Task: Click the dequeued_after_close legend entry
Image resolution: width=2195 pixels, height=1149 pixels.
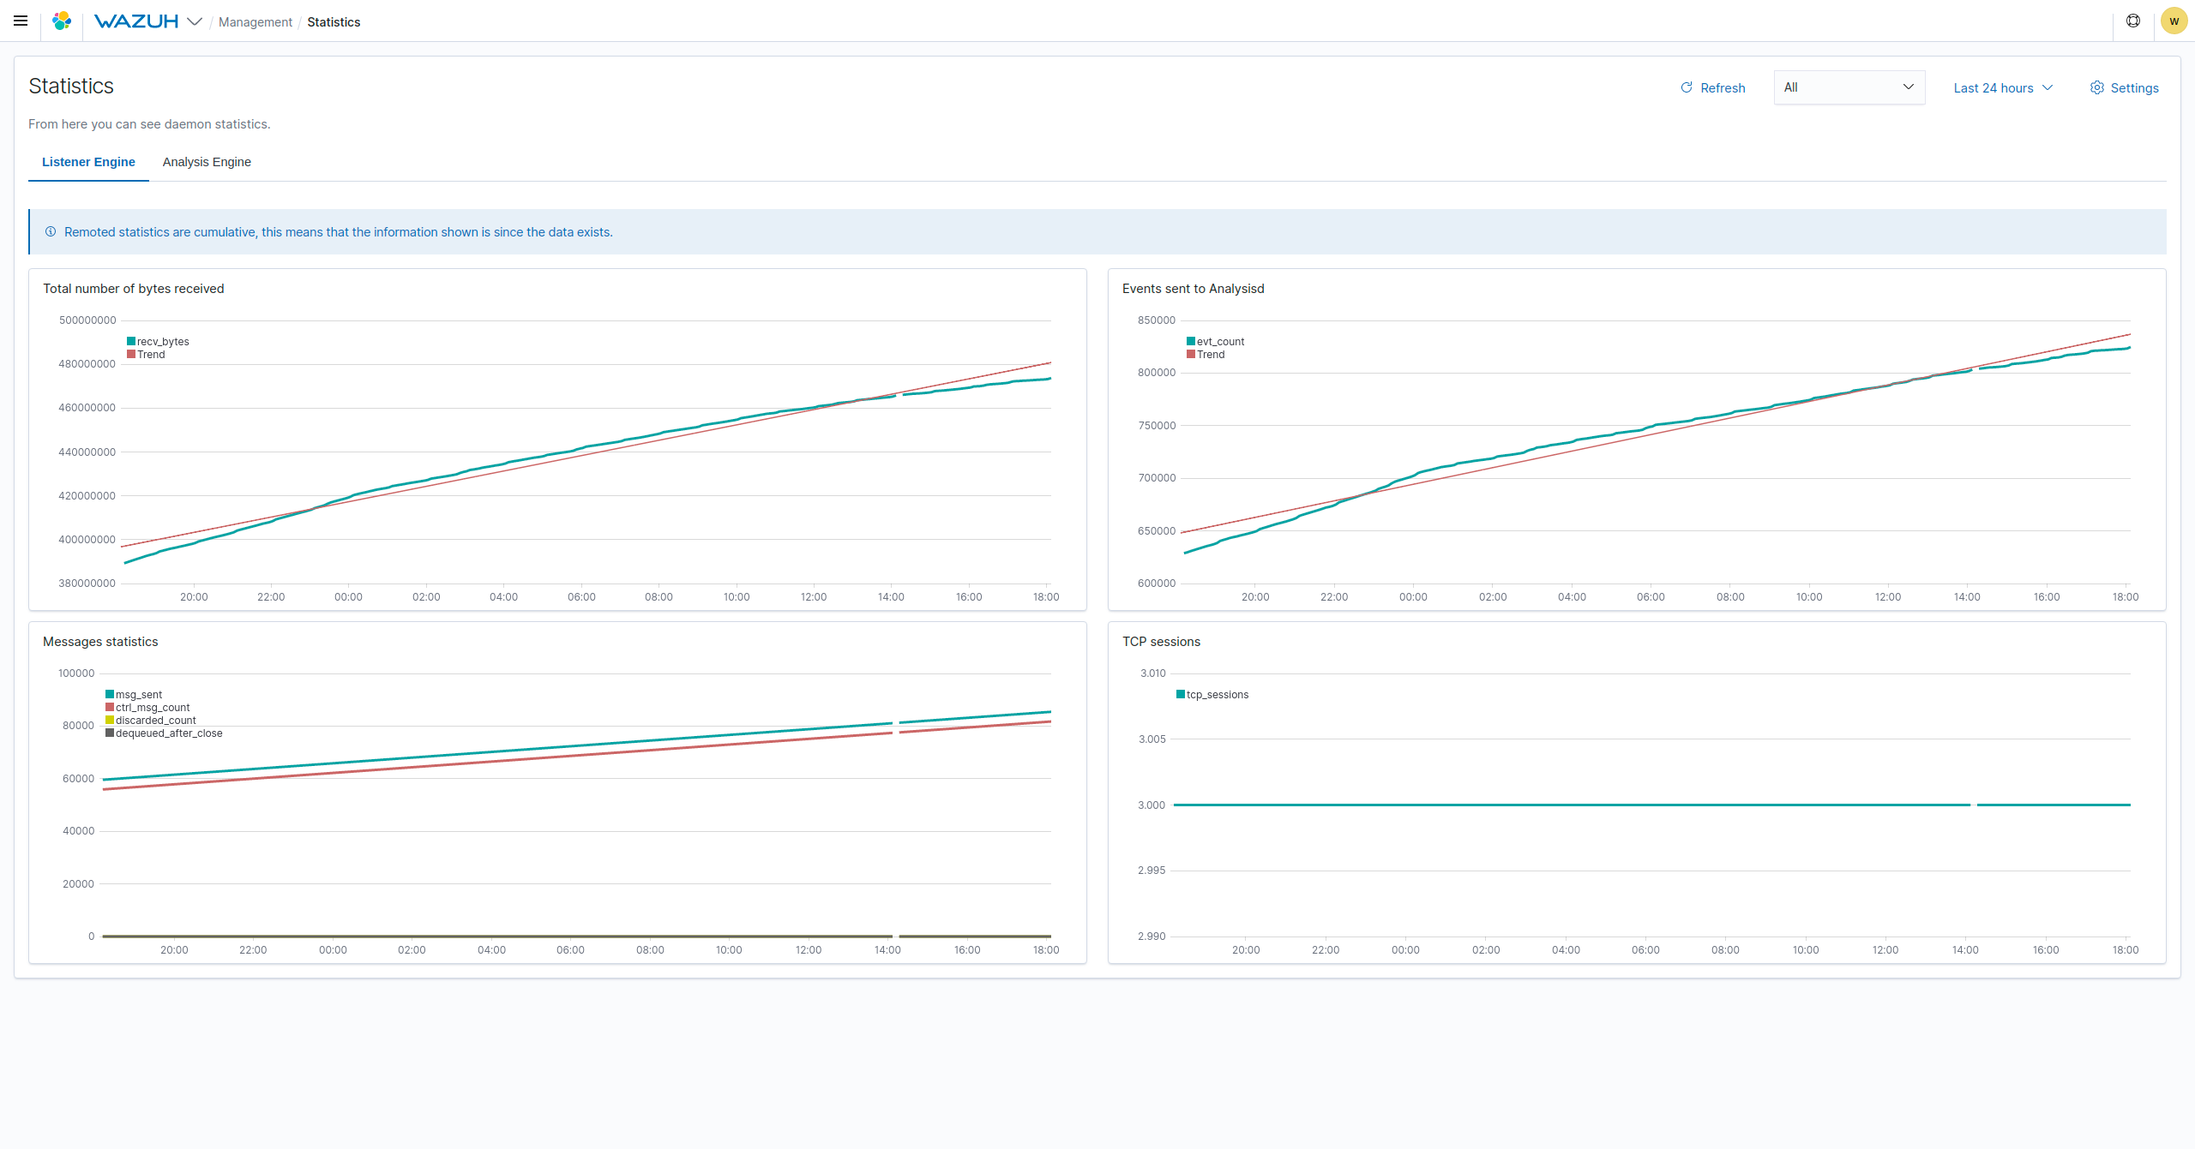Action: pyautogui.click(x=164, y=733)
